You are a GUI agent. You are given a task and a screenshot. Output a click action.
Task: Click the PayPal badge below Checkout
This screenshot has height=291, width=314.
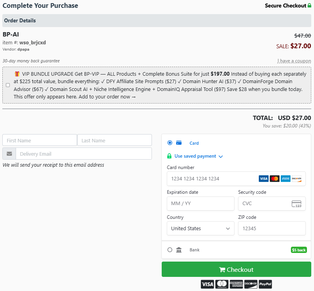[x=265, y=284]
